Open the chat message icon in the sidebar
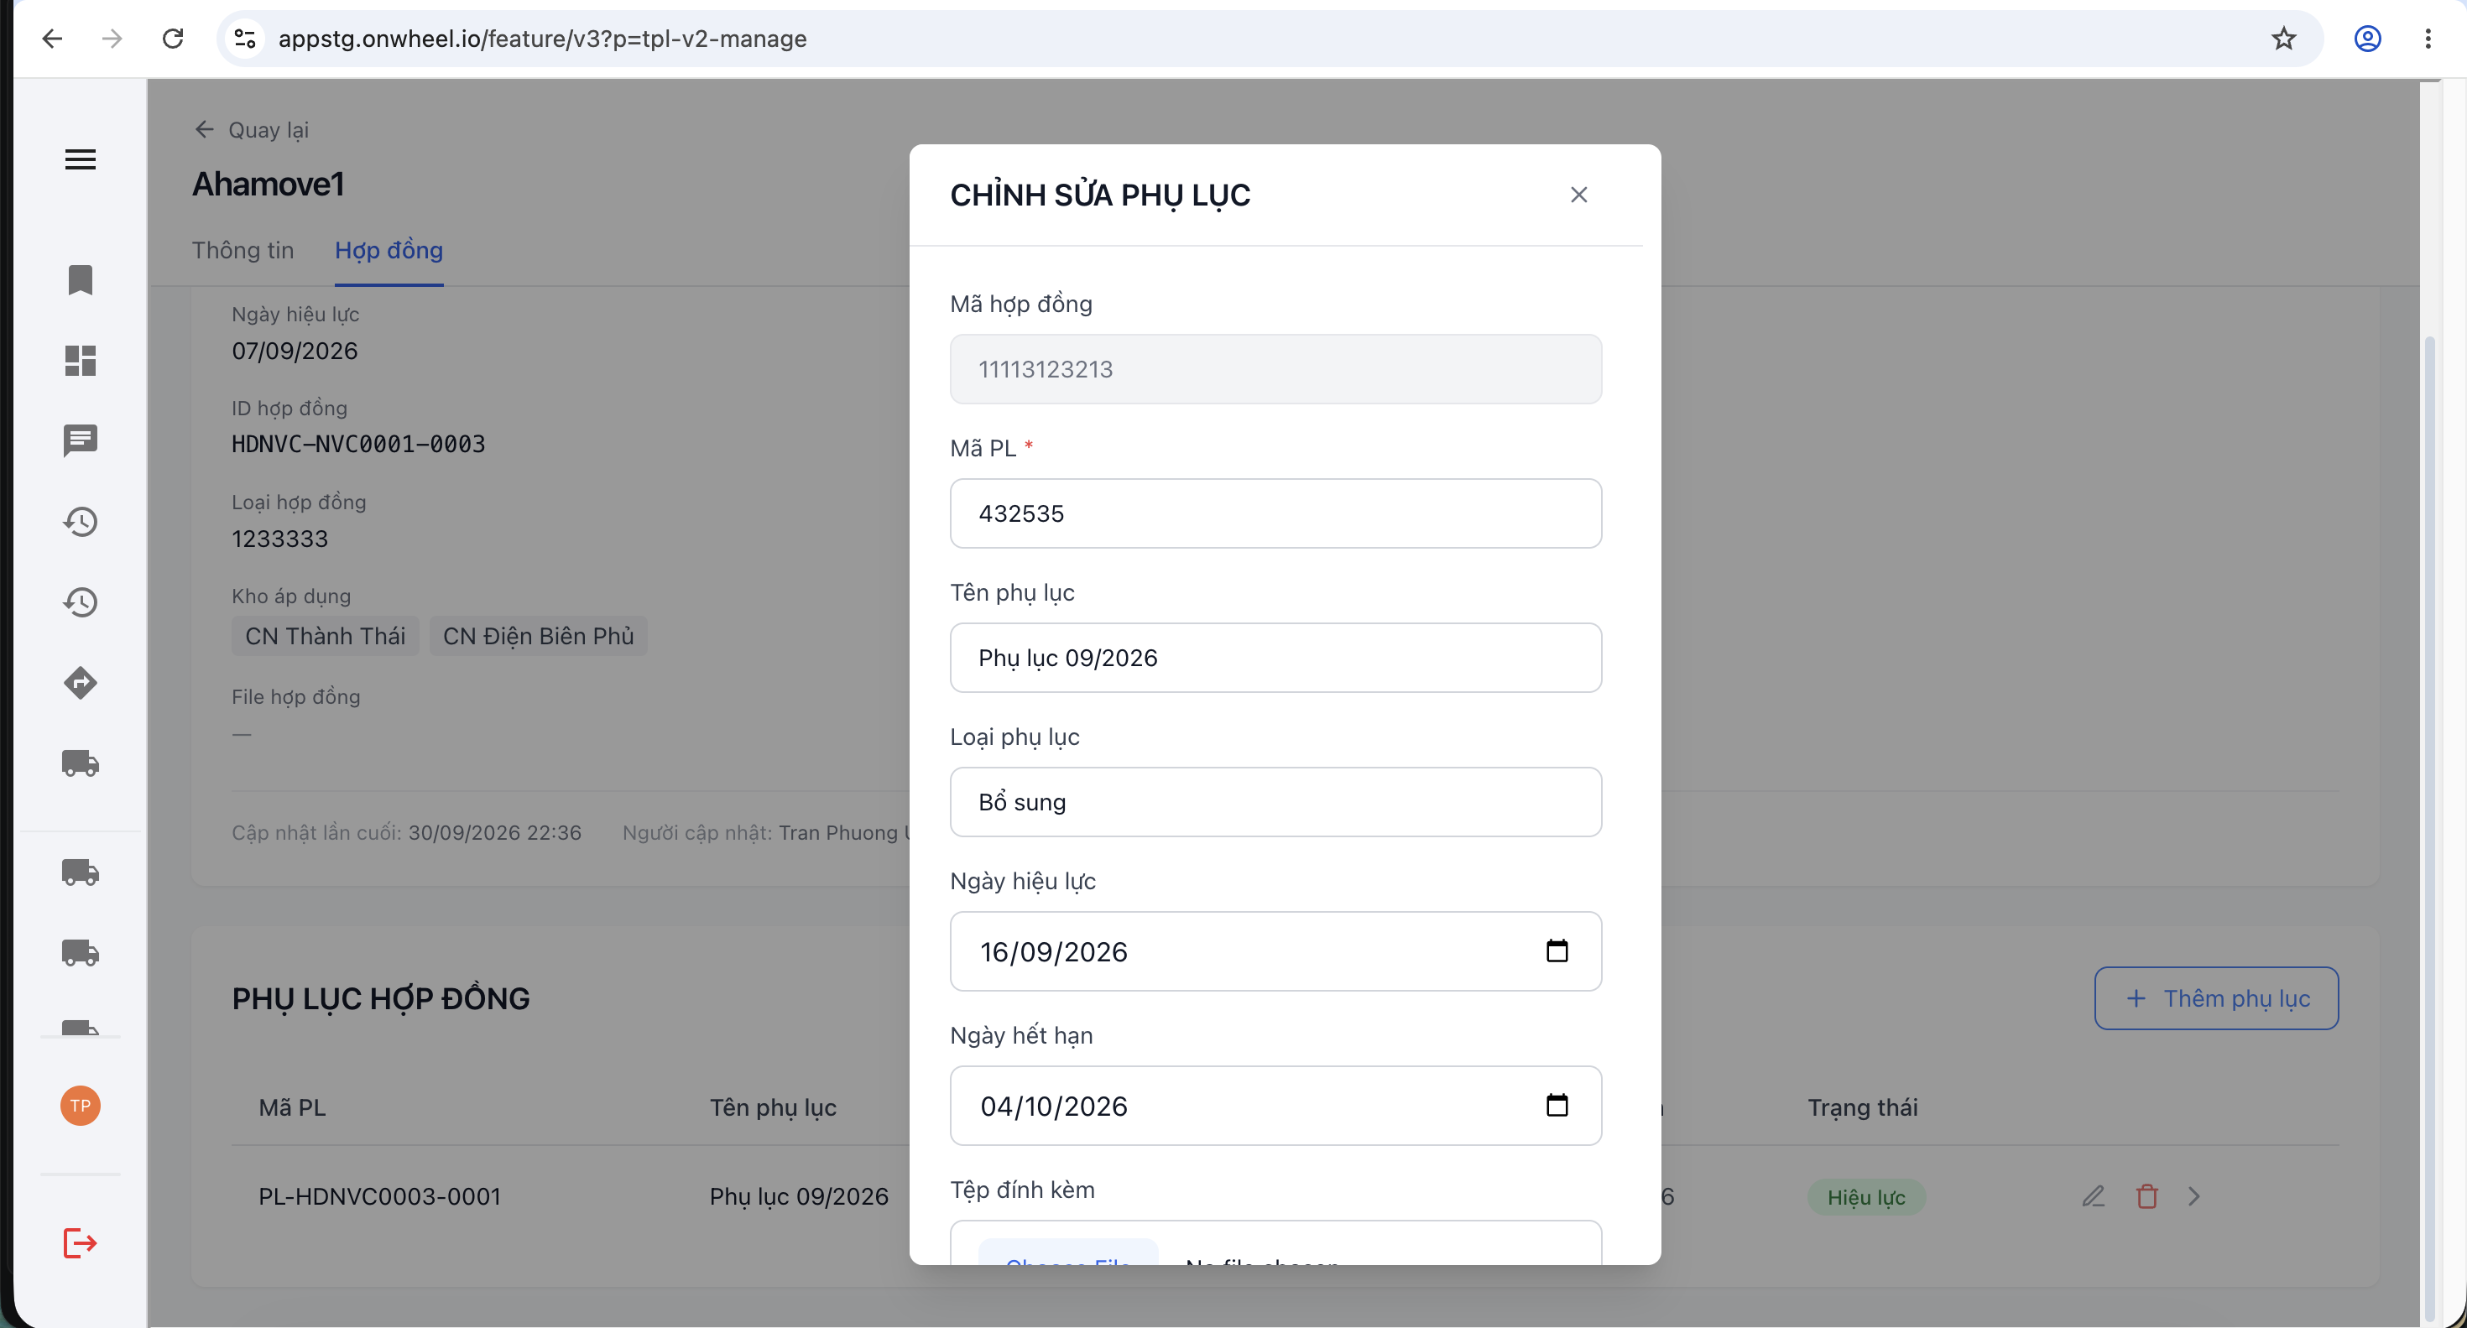The height and width of the screenshot is (1328, 2467). point(81,441)
